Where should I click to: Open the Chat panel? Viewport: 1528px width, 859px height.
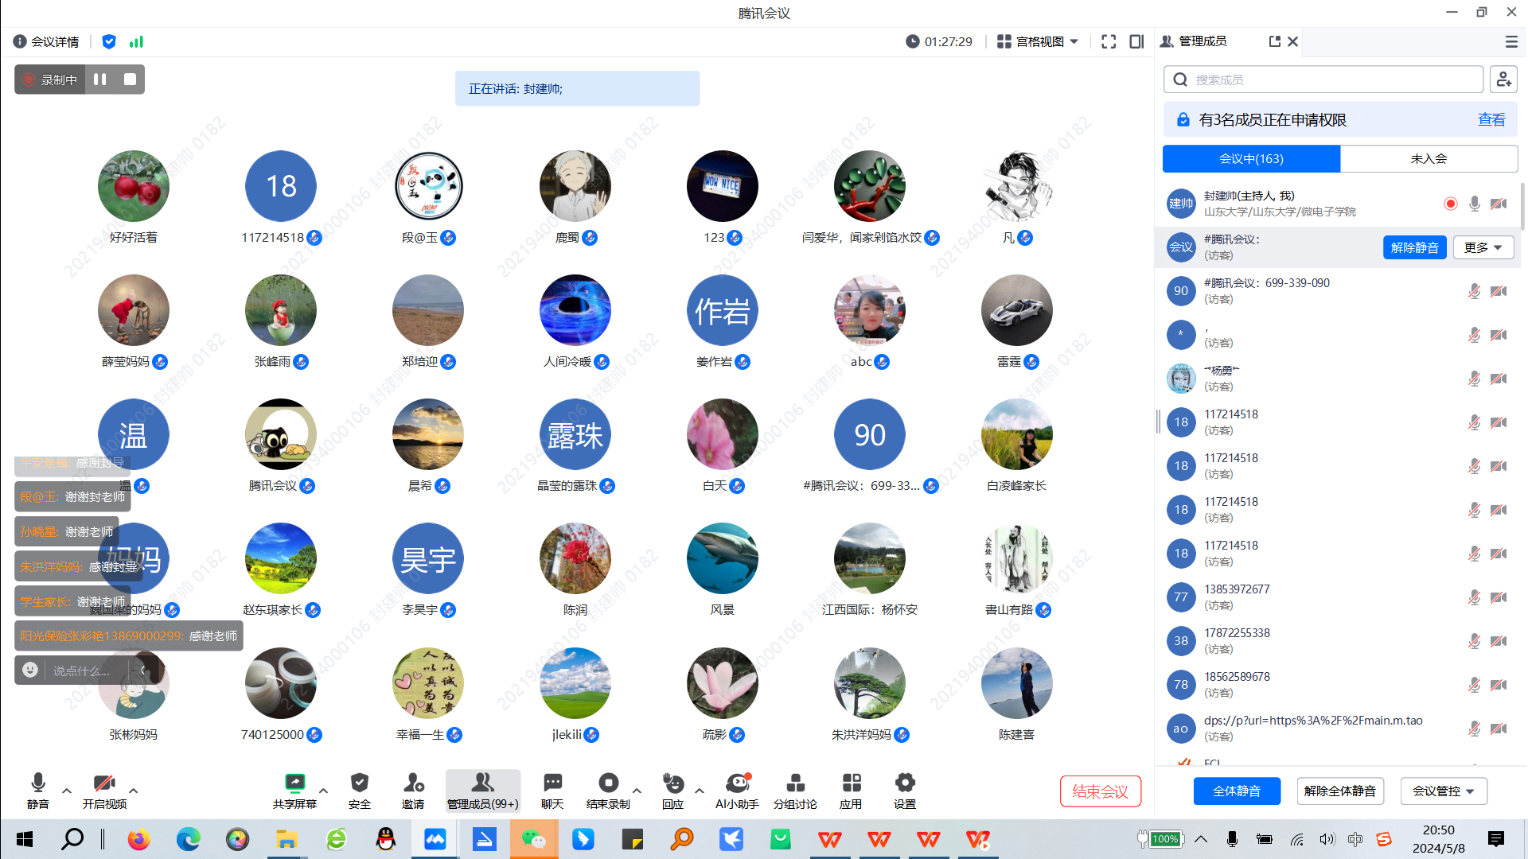pyautogui.click(x=552, y=791)
